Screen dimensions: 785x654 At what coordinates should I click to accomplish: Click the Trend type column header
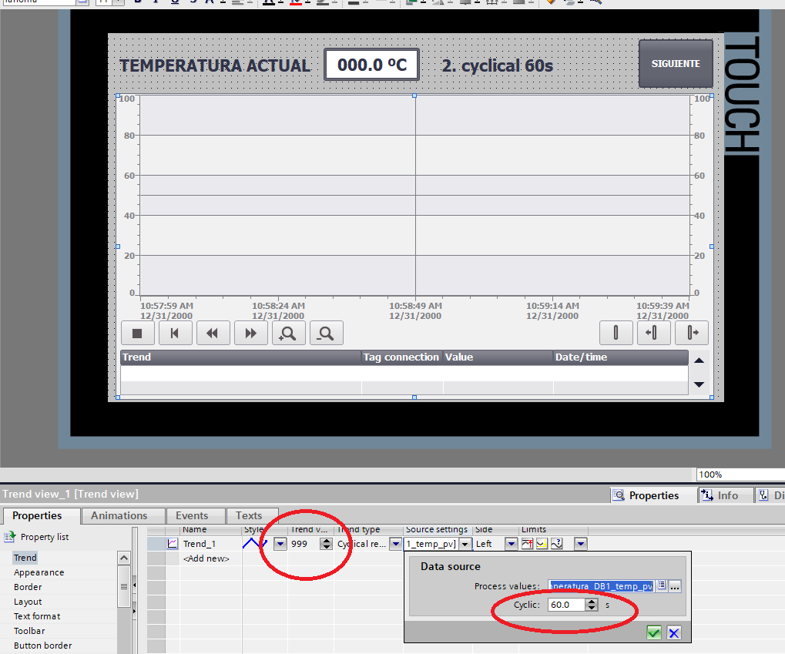point(368,529)
